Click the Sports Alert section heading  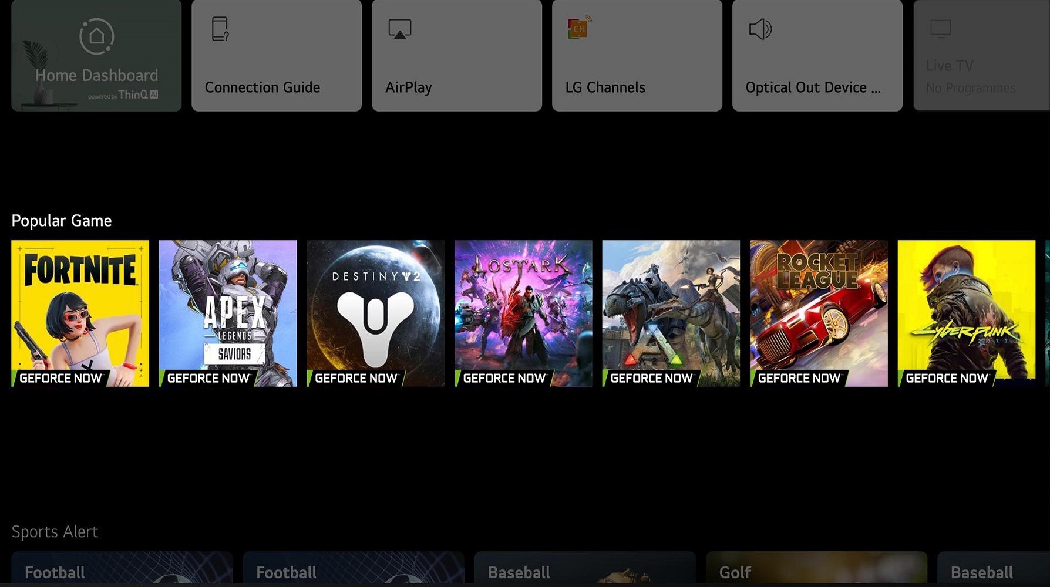point(55,532)
